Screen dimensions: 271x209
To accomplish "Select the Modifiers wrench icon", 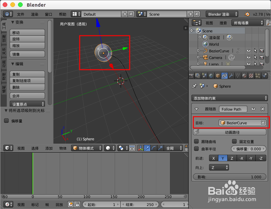I will coord(231,76).
